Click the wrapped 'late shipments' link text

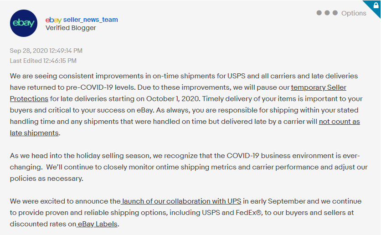(34, 133)
